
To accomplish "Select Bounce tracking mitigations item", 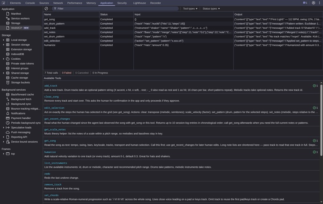I will 21,109.
